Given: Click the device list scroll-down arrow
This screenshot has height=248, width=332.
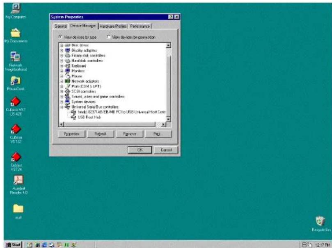Looking at the screenshot, I should click(x=168, y=119).
